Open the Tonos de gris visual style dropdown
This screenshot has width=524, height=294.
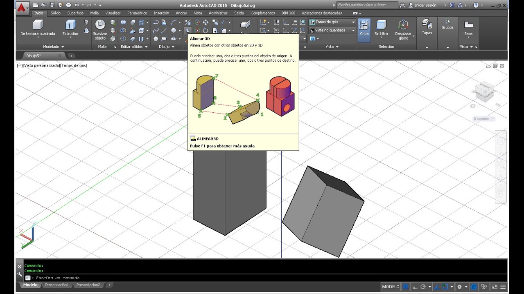[332, 22]
